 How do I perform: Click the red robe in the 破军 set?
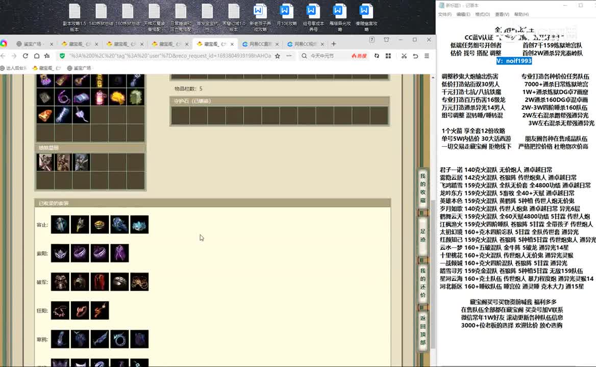[100, 282]
